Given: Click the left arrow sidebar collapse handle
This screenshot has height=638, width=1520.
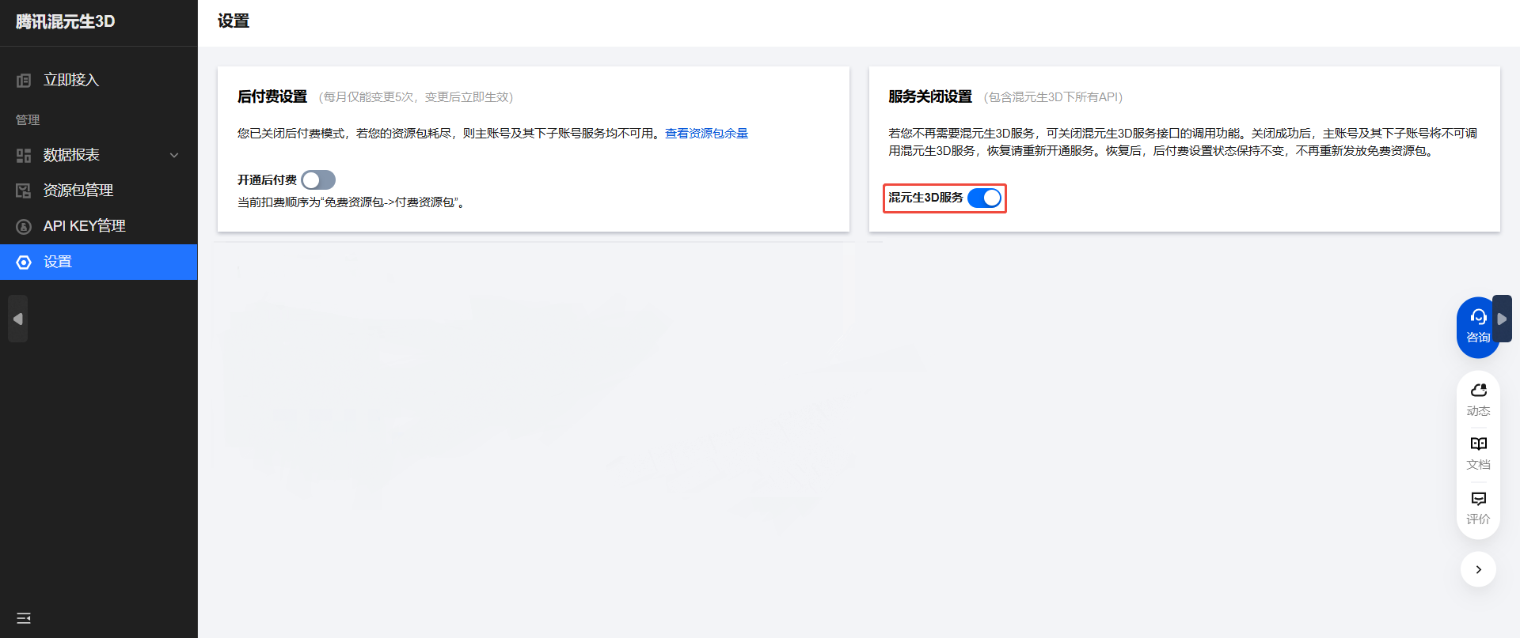Looking at the screenshot, I should tap(17, 319).
